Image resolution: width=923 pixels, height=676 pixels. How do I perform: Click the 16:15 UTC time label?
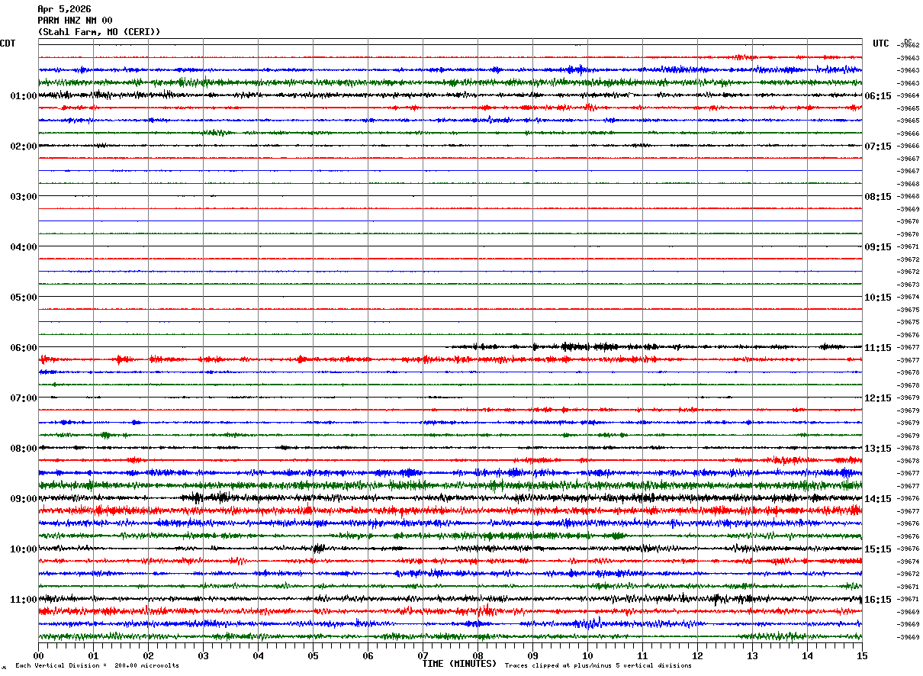click(x=878, y=600)
